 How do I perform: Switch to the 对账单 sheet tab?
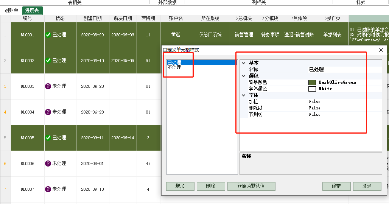coord(11,11)
